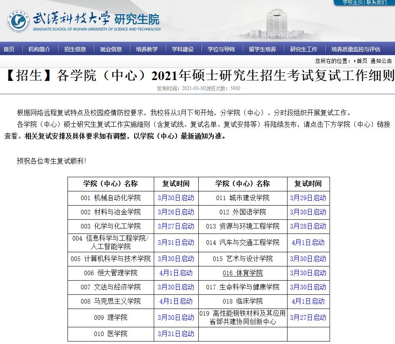Click 3月29日启动 for 城市建设学院
Image resolution: width=395 pixels, height=344 pixels.
[308, 198]
